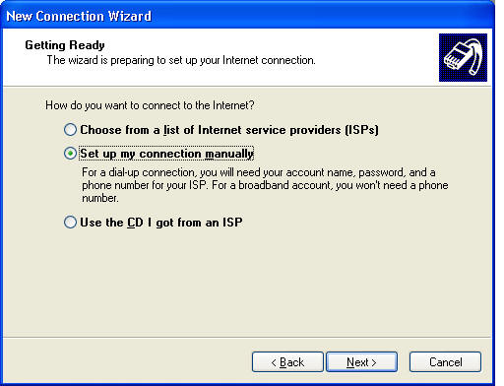This screenshot has height=386, width=504.
Task: Click the New Connection Wizard title bar
Action: click(x=247, y=16)
